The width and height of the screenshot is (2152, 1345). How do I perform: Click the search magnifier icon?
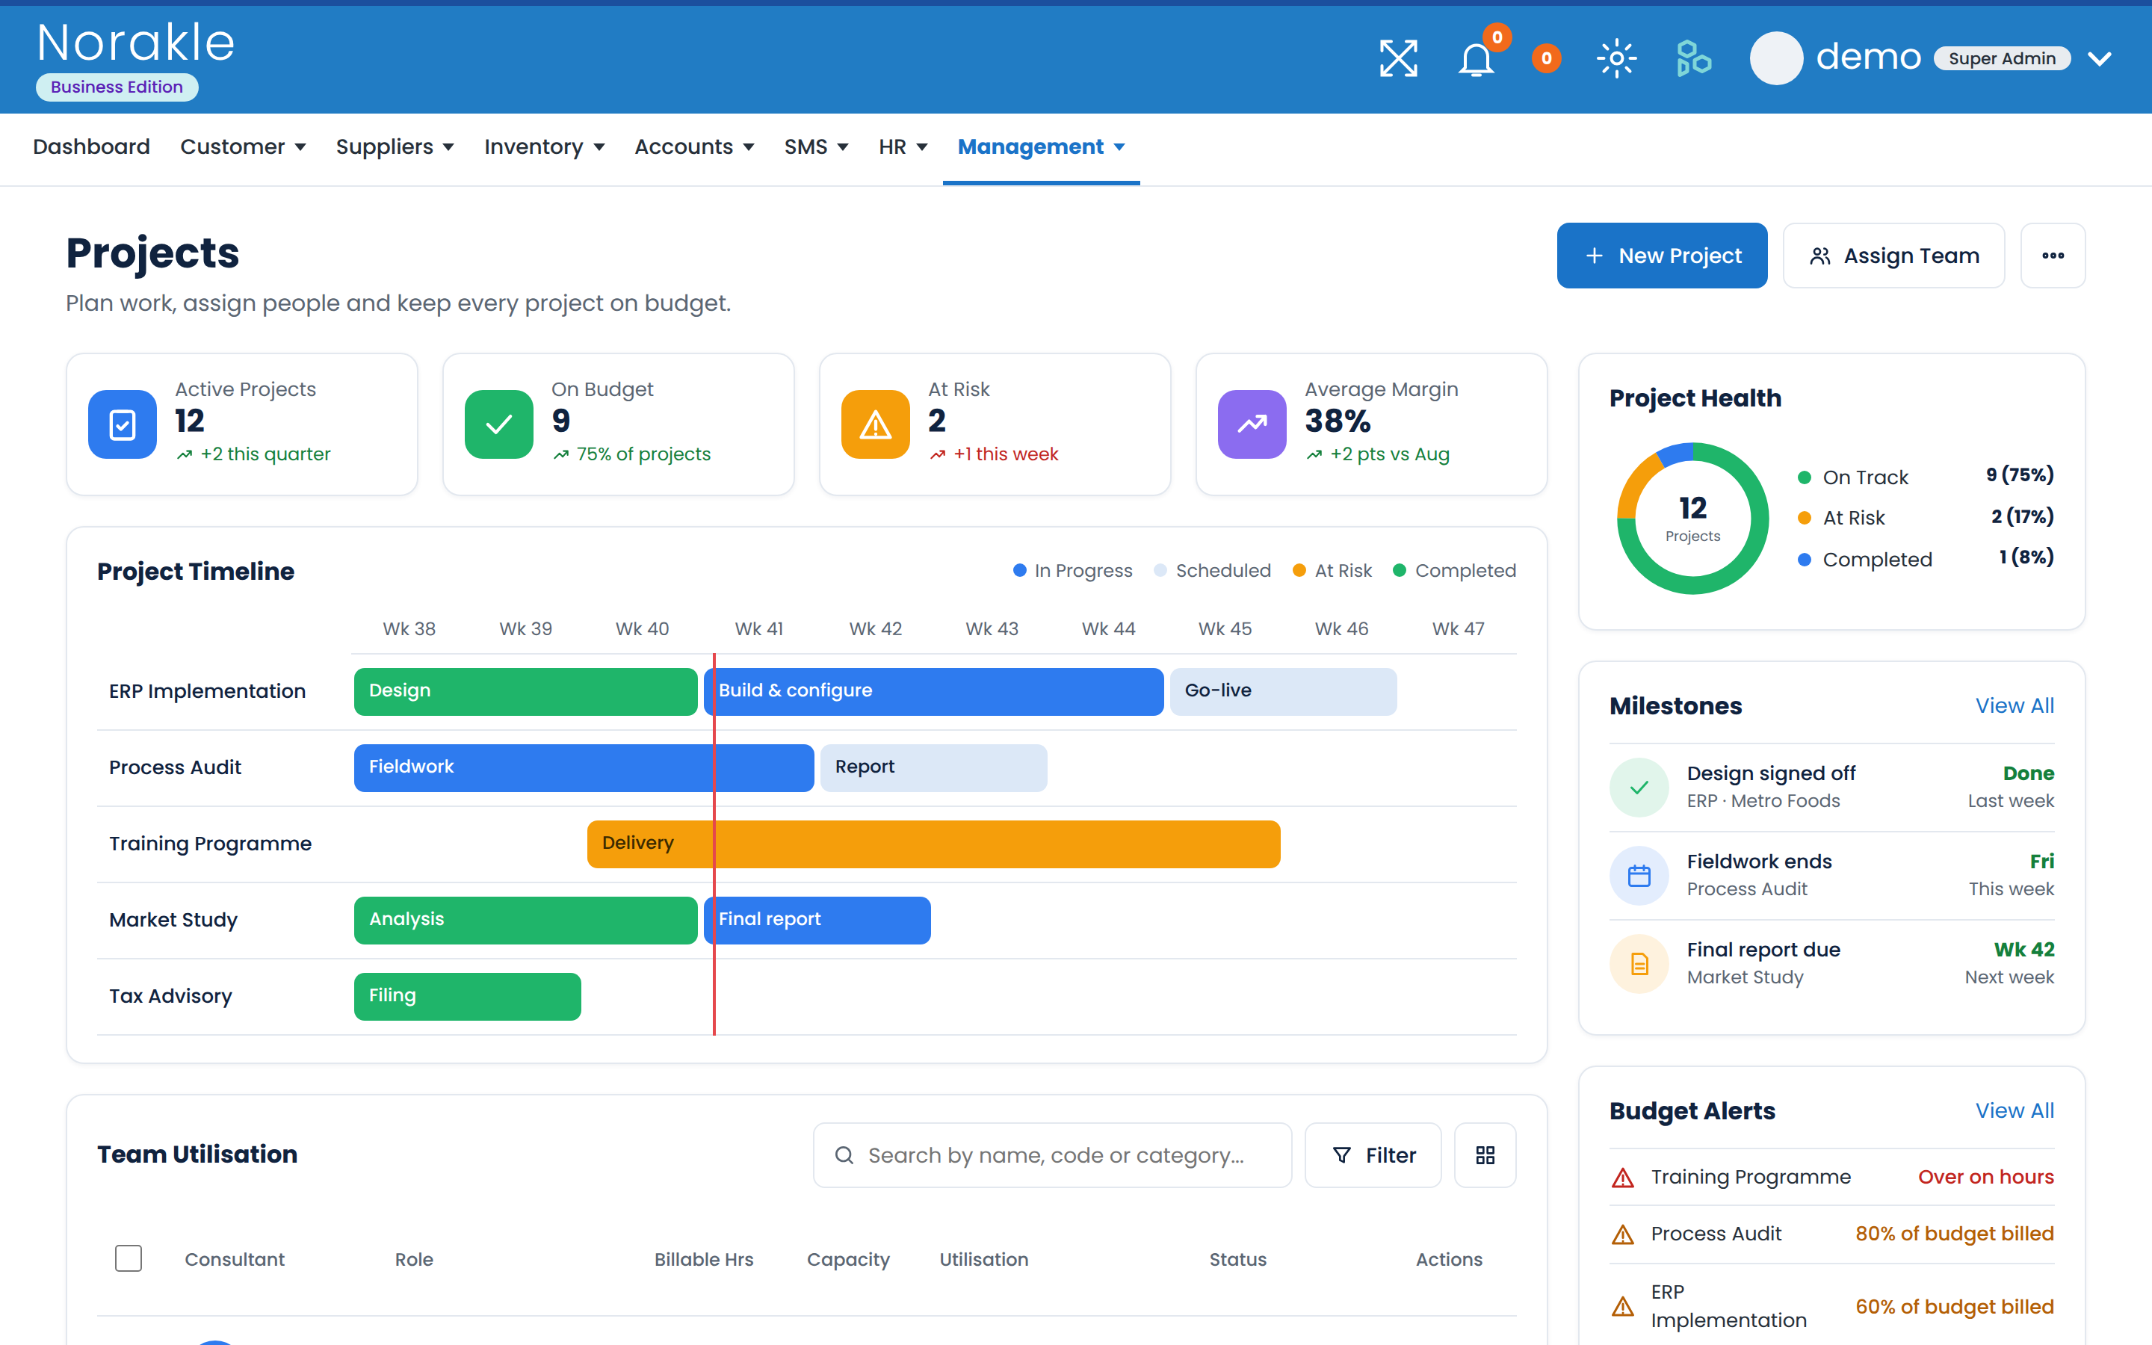point(844,1154)
